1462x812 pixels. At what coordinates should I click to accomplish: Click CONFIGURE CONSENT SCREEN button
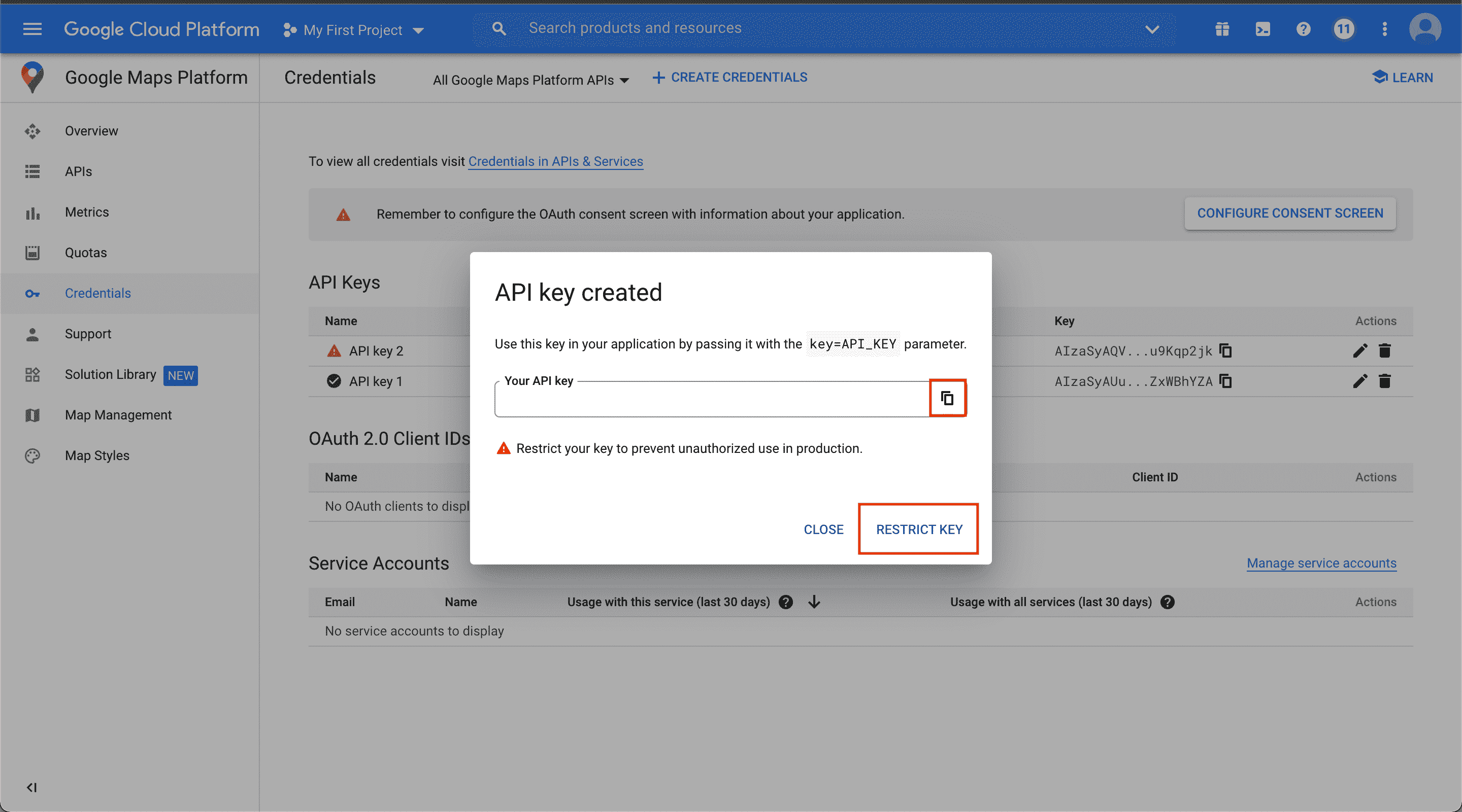(x=1290, y=213)
